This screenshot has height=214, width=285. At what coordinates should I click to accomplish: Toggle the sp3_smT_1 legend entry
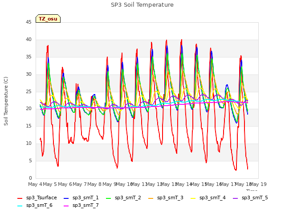pos(81,198)
